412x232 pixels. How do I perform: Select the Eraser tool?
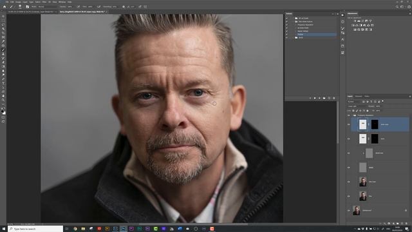coord(3,63)
